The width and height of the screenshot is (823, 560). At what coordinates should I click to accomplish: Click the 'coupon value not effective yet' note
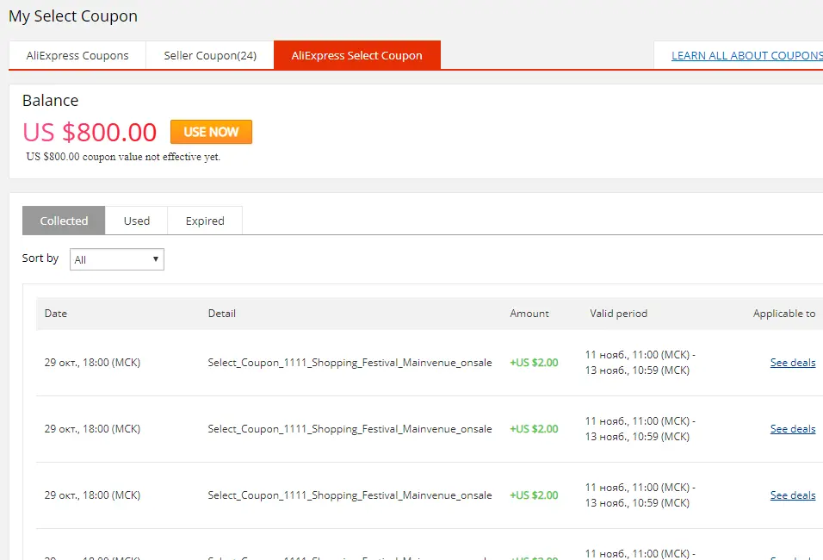click(123, 157)
